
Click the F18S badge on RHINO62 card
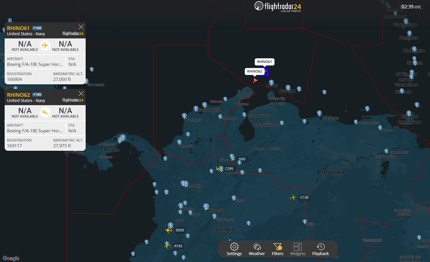coord(37,94)
